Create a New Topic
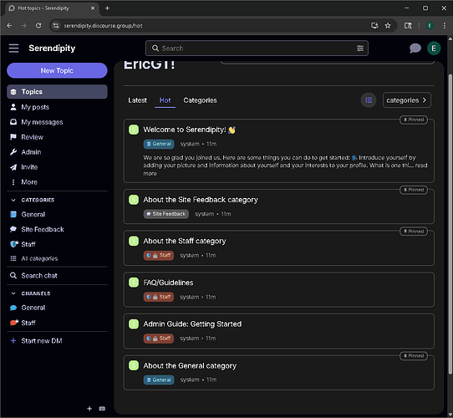The image size is (453, 418). (57, 70)
